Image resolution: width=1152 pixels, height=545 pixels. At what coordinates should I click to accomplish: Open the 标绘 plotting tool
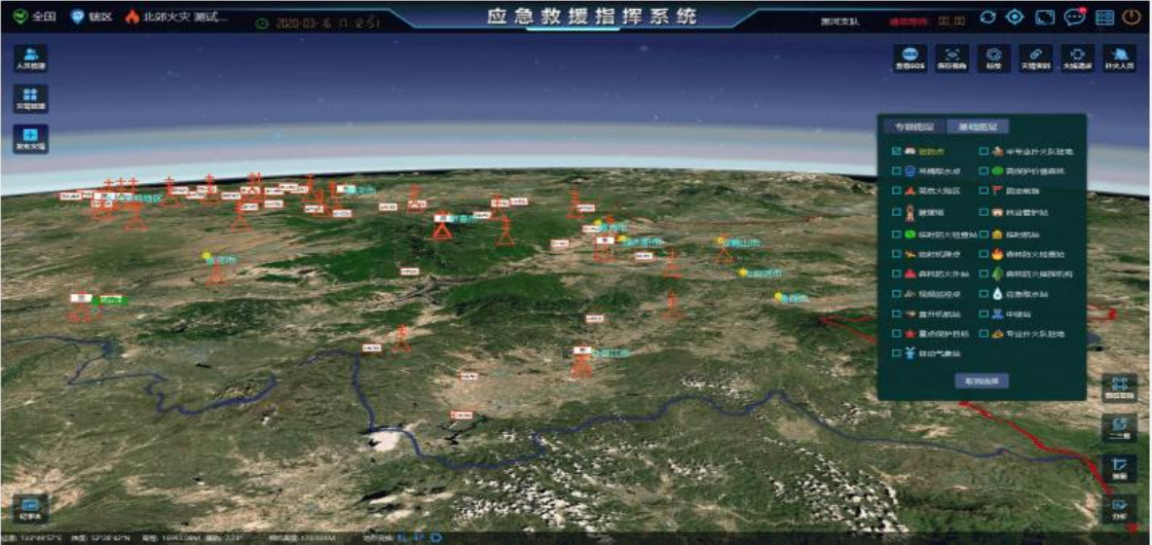993,58
